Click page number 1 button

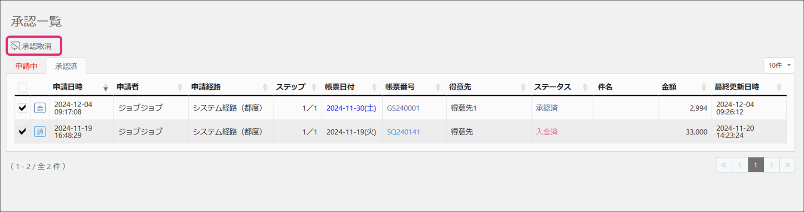tap(755, 165)
